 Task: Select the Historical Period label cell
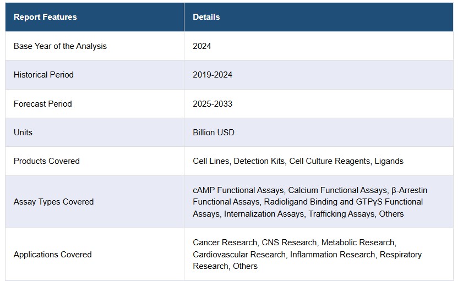pyautogui.click(x=43, y=75)
